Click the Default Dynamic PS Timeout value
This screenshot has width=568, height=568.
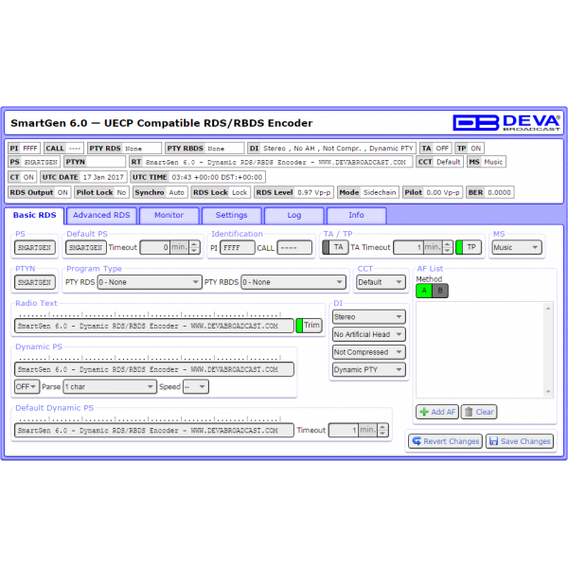pos(344,430)
